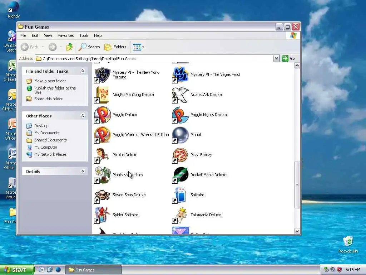Toggle the Folders pane button
The height and width of the screenshot is (275, 366).
115,47
